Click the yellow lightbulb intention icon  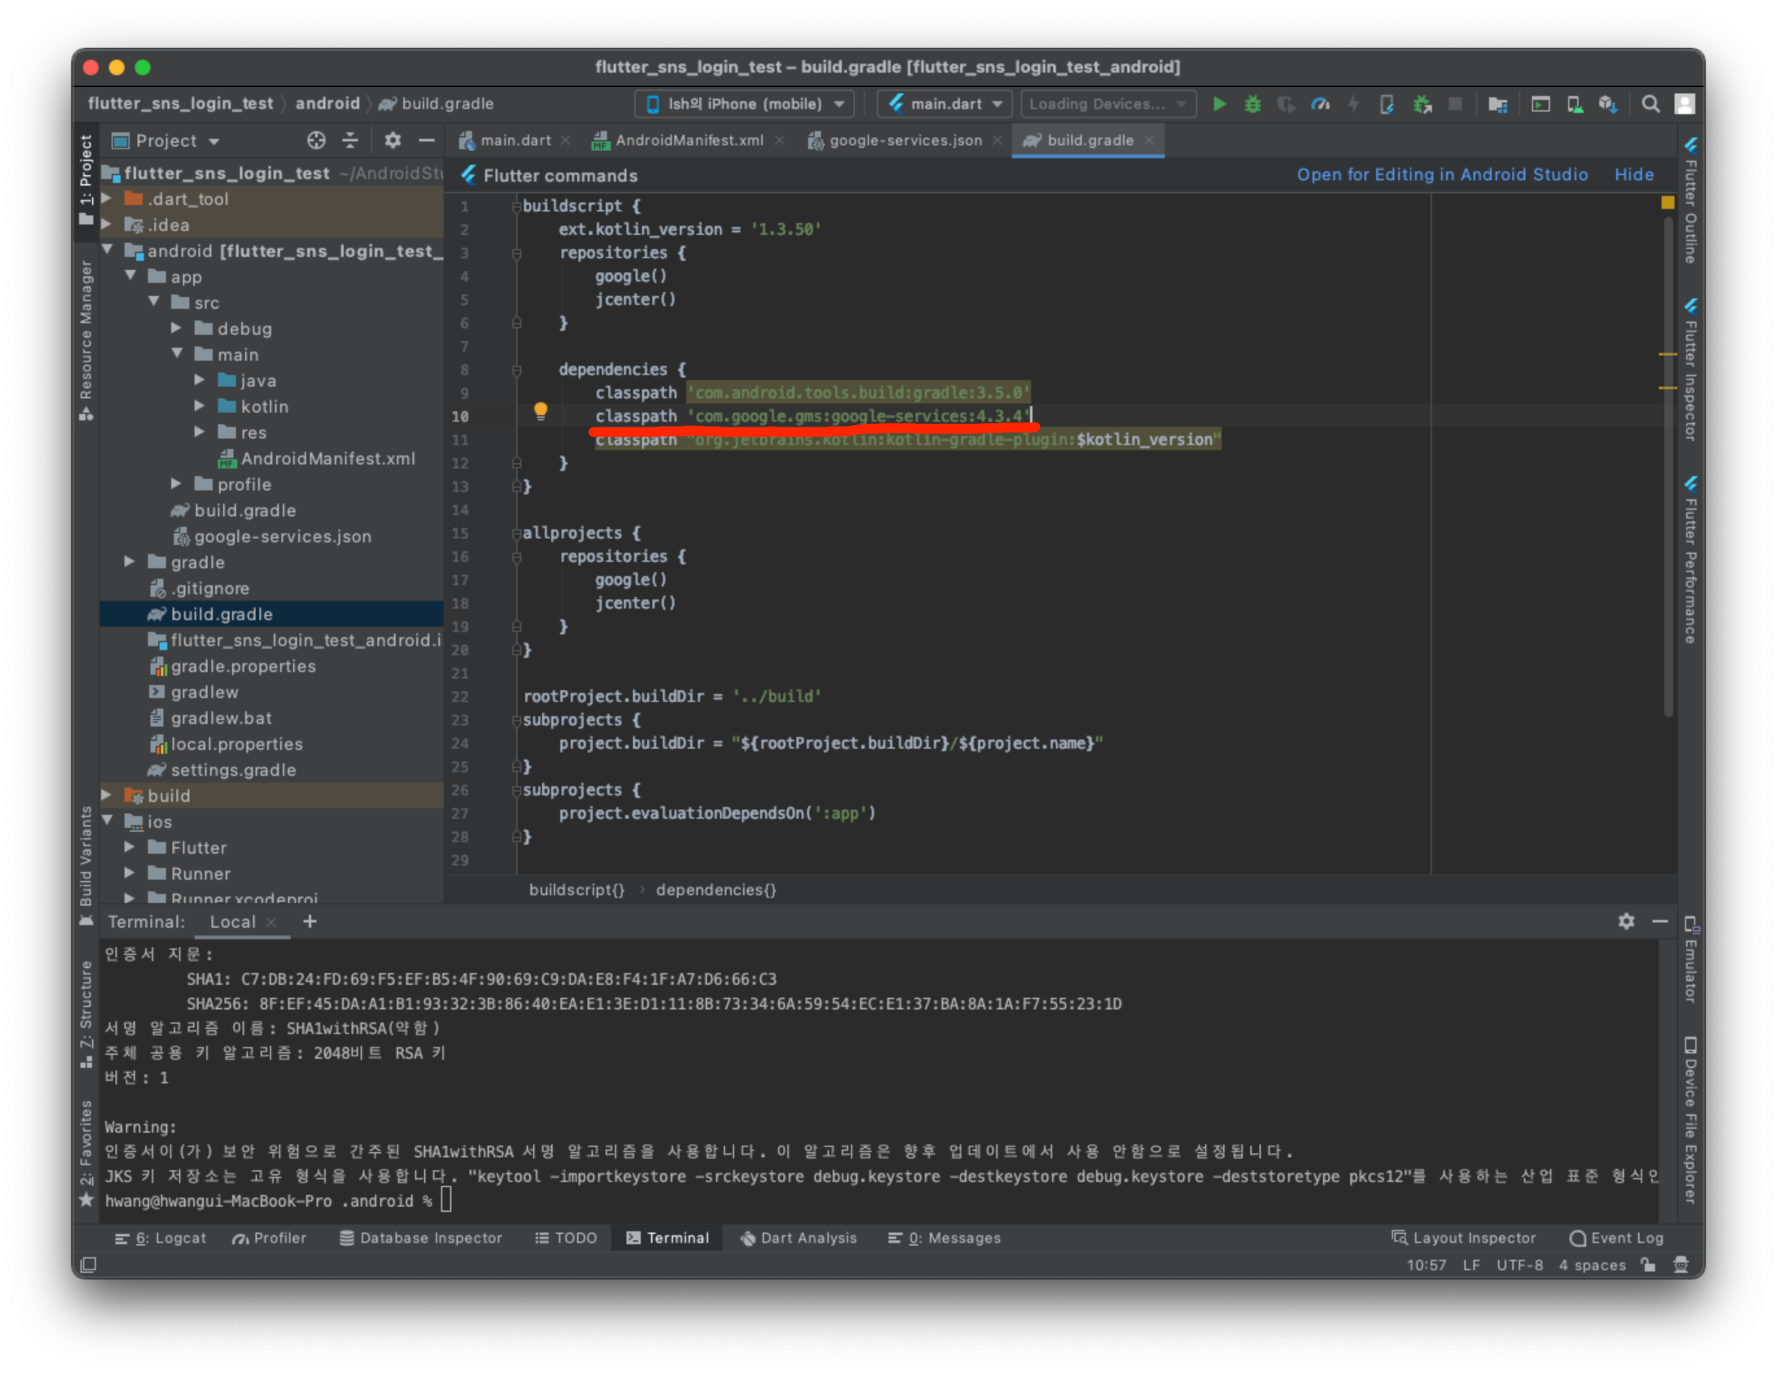coord(540,411)
